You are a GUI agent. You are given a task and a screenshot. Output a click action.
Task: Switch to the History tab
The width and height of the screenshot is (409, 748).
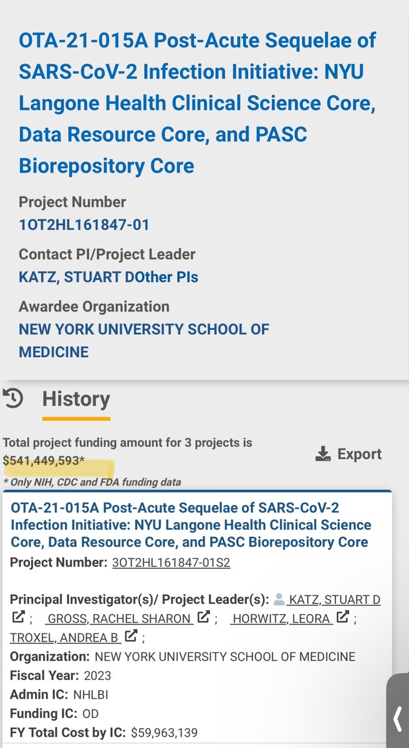75,399
